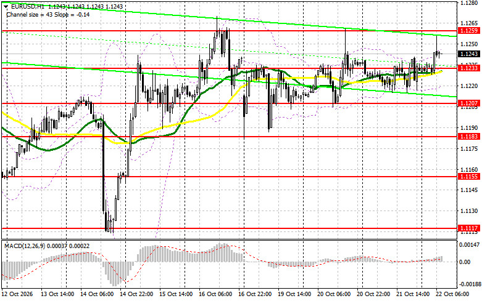Click the 1.1207 resistance level label
Viewport: 482px width, 301px height.
[469, 103]
